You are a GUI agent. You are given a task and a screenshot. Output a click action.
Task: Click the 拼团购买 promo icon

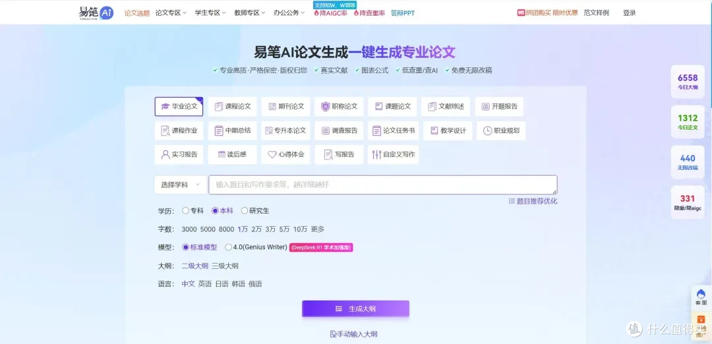[521, 13]
